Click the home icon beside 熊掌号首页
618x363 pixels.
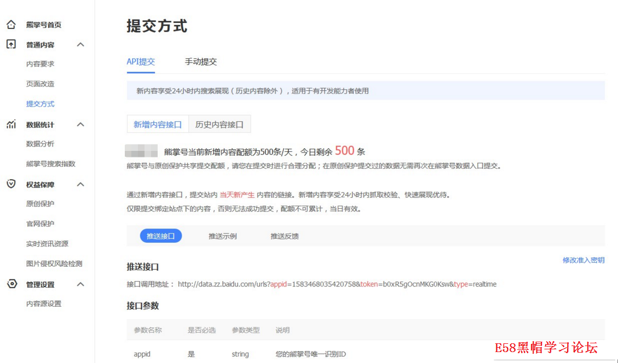coord(11,25)
